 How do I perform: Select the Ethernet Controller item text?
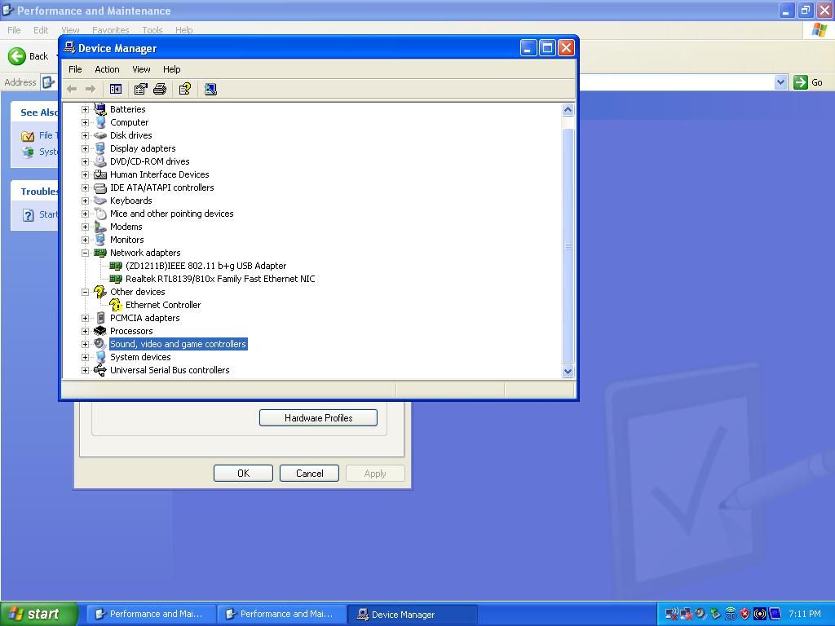[x=163, y=305]
